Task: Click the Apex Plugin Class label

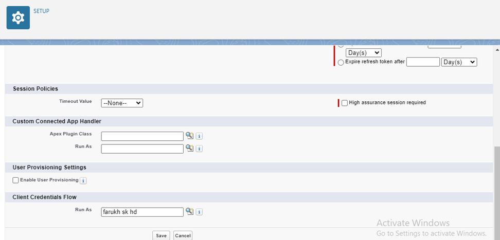Action: [x=71, y=134]
